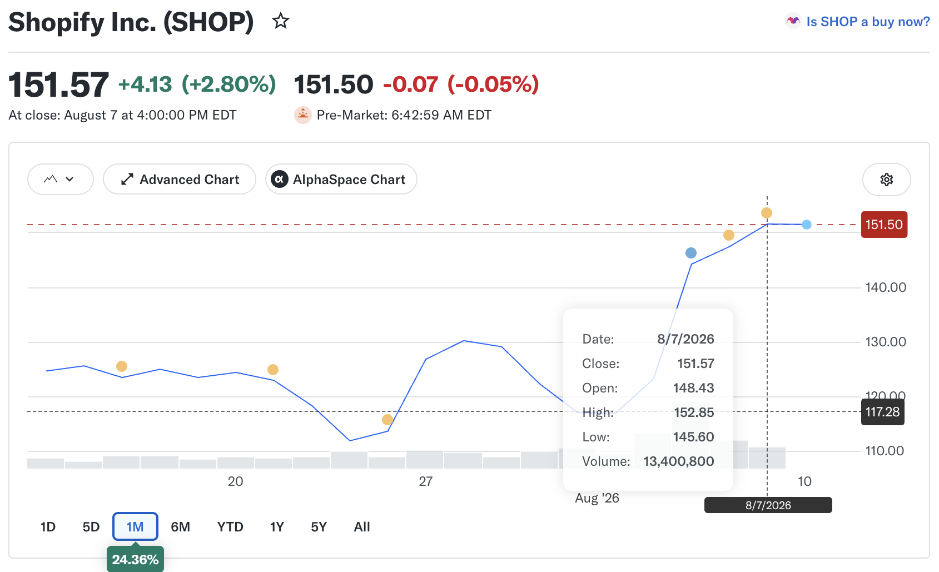
Task: Switch to the 6M range
Action: (x=180, y=527)
